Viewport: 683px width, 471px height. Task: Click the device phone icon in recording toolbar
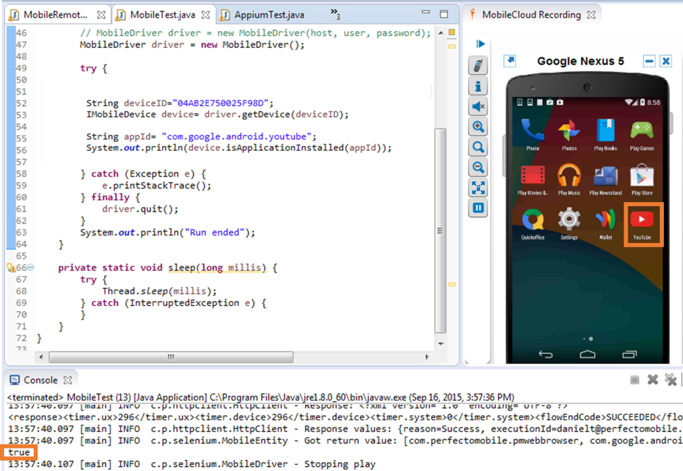pyautogui.click(x=478, y=66)
